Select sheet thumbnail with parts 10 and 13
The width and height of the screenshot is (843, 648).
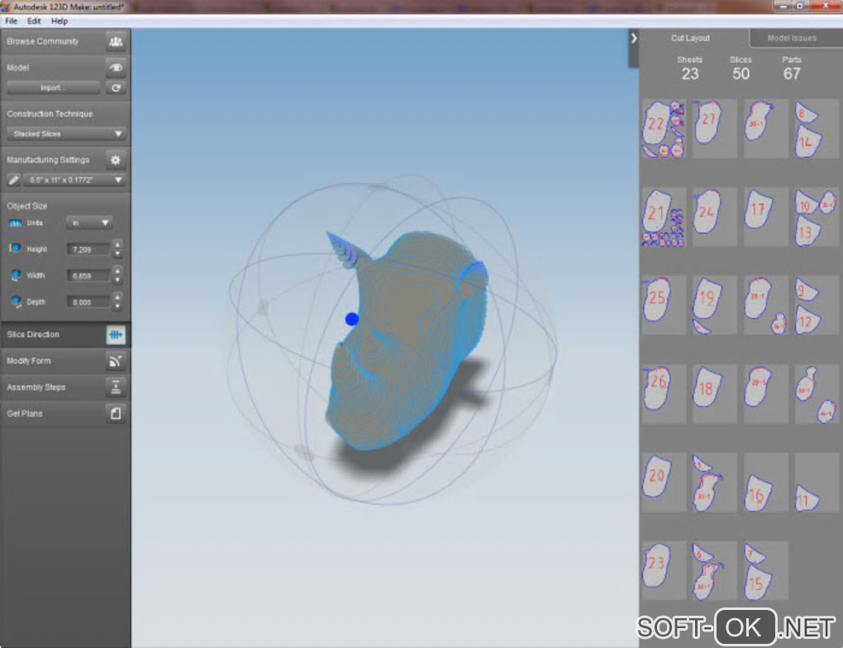point(817,217)
